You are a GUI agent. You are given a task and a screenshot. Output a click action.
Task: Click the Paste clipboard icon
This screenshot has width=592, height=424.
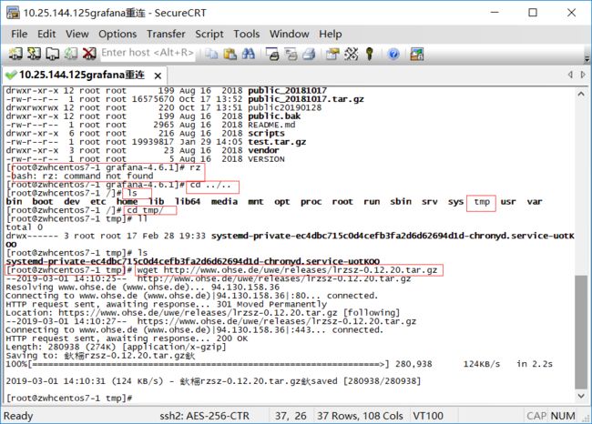tap(230, 54)
